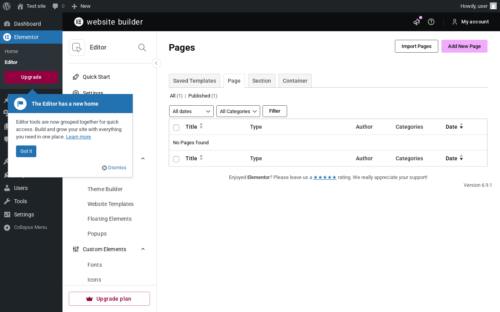This screenshot has height=312, width=500.
Task: Click the help question mark icon
Action: click(x=431, y=22)
